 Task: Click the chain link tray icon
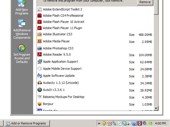(114, 123)
